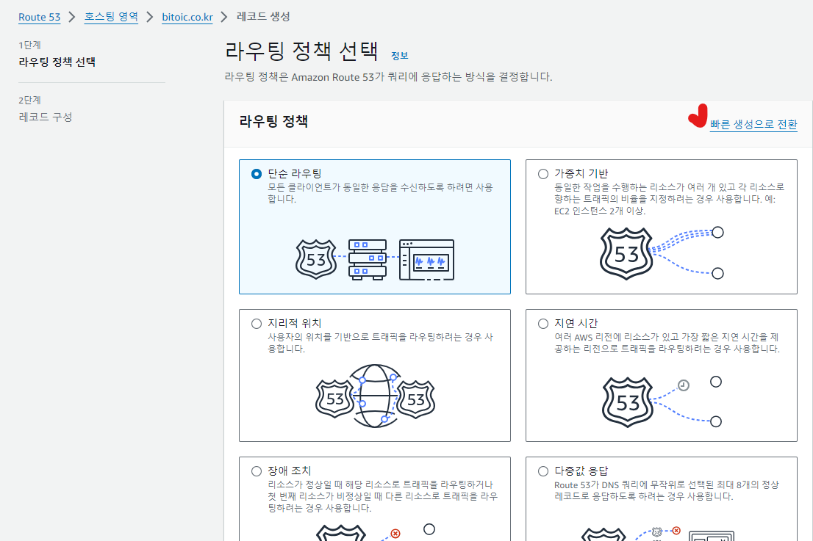The image size is (813, 541).
Task: Choose the 지리적 위치 routing option
Action: pyautogui.click(x=256, y=324)
